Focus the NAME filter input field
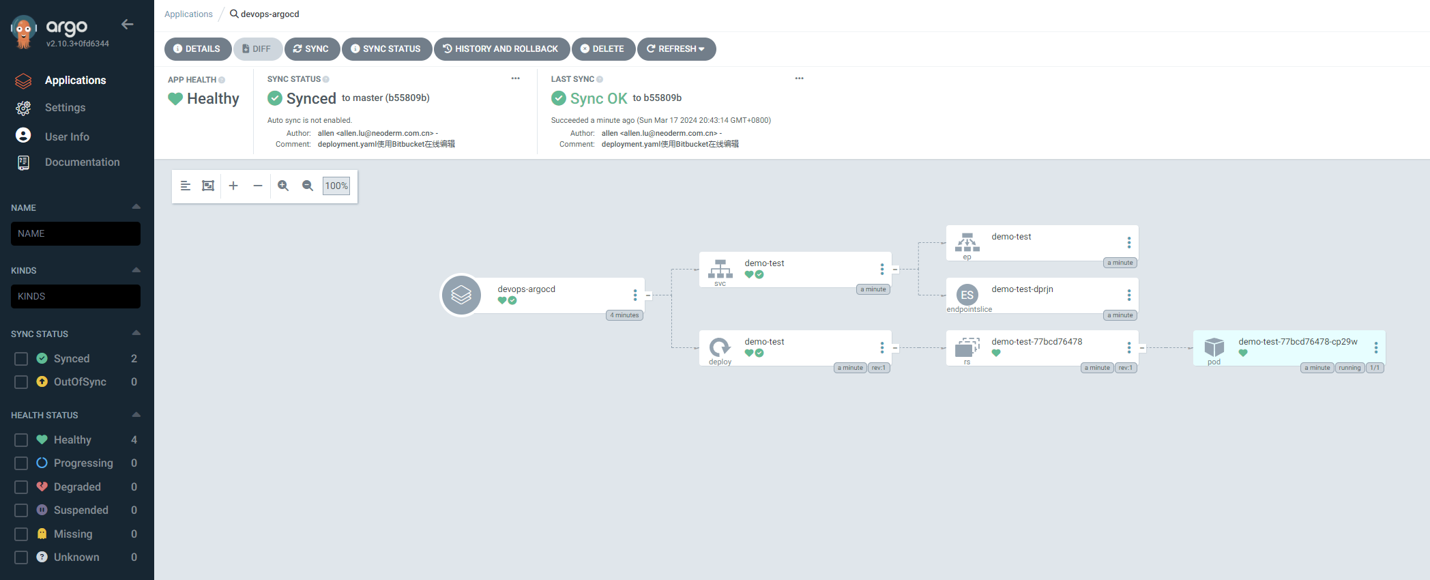This screenshot has height=580, width=1430. (76, 233)
